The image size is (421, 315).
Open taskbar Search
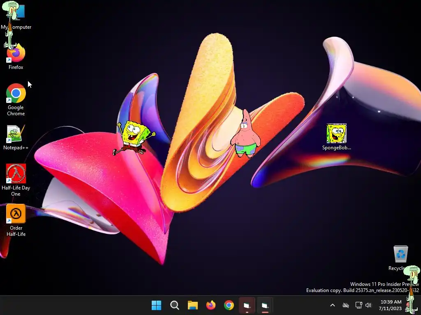pos(174,305)
